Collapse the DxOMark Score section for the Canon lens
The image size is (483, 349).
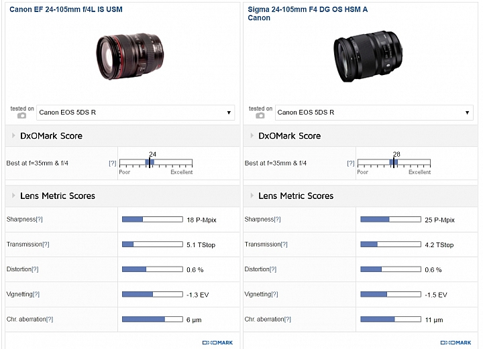click(13, 136)
